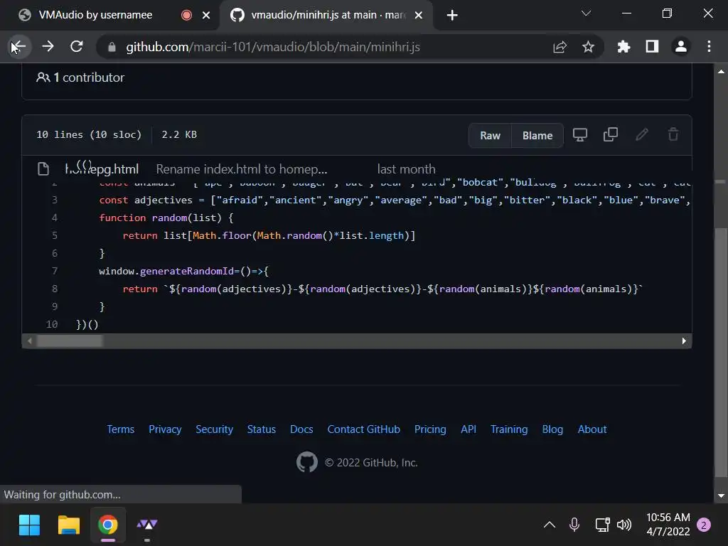728x546 pixels.
Task: Close the VMAudio tab
Action: click(x=206, y=16)
